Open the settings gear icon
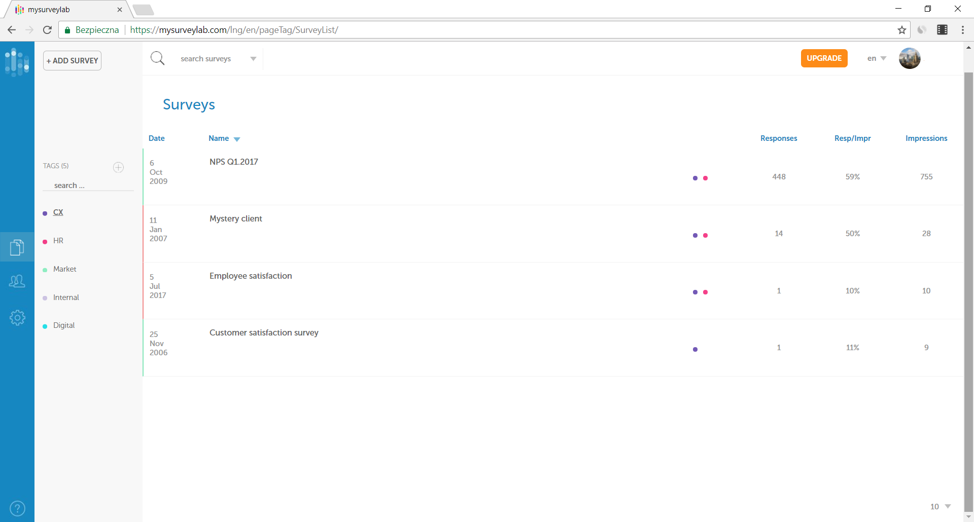974x522 pixels. pos(17,318)
